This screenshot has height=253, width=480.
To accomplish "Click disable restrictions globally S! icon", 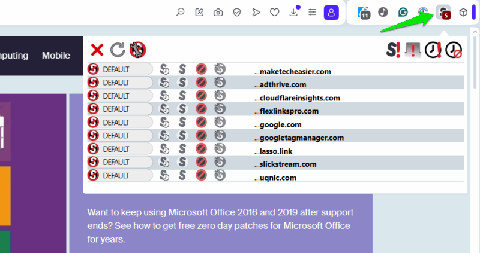I will click(x=394, y=50).
